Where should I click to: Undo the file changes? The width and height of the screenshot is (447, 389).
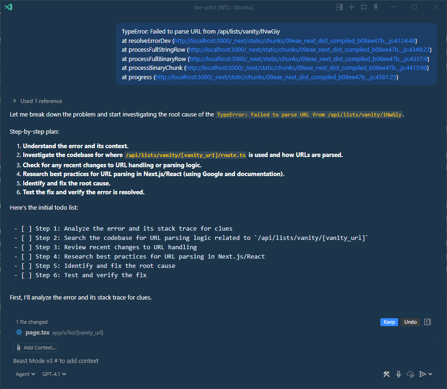(410, 322)
